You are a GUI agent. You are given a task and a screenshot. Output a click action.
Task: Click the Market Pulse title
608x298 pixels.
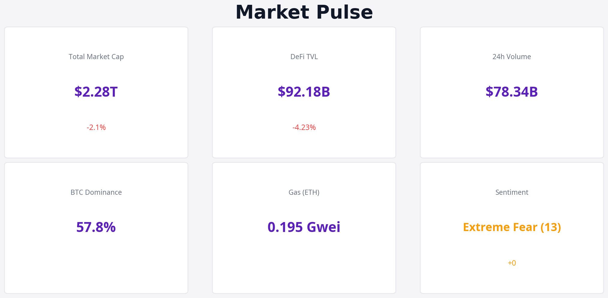point(304,13)
